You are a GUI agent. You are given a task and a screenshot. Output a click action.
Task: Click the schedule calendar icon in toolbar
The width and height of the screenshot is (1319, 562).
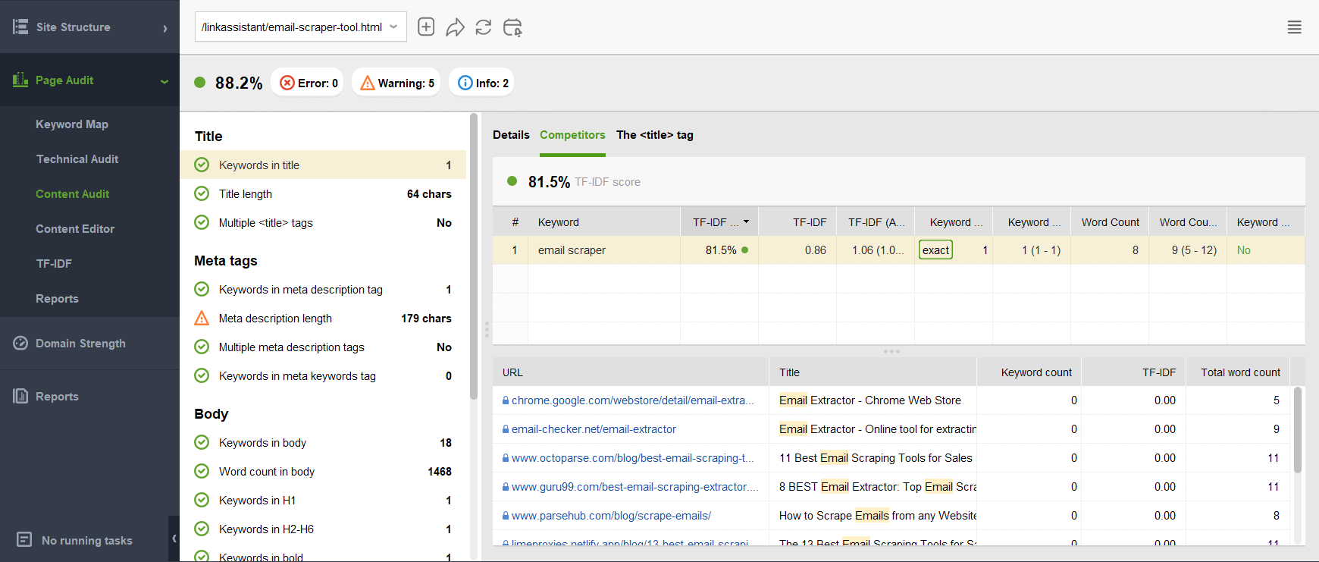pyautogui.click(x=512, y=27)
